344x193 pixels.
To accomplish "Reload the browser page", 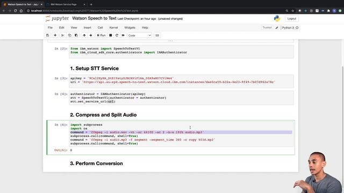I will pyautogui.click(x=16, y=11).
